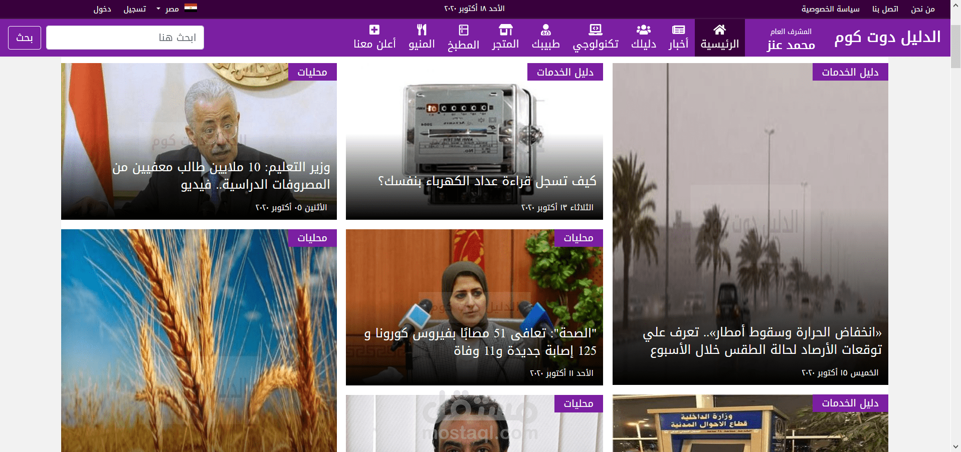This screenshot has width=961, height=452.
Task: Open headline about انخفاض الحرارة وسقوط أمطار
Action: (762, 341)
